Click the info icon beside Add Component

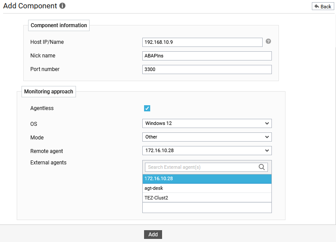62,6
